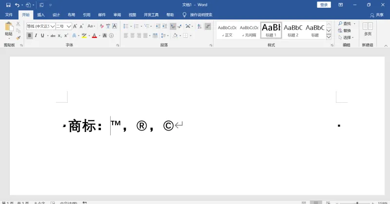This screenshot has width=390, height=204.
Task: Place cursor after the © symbol
Action: (x=174, y=126)
